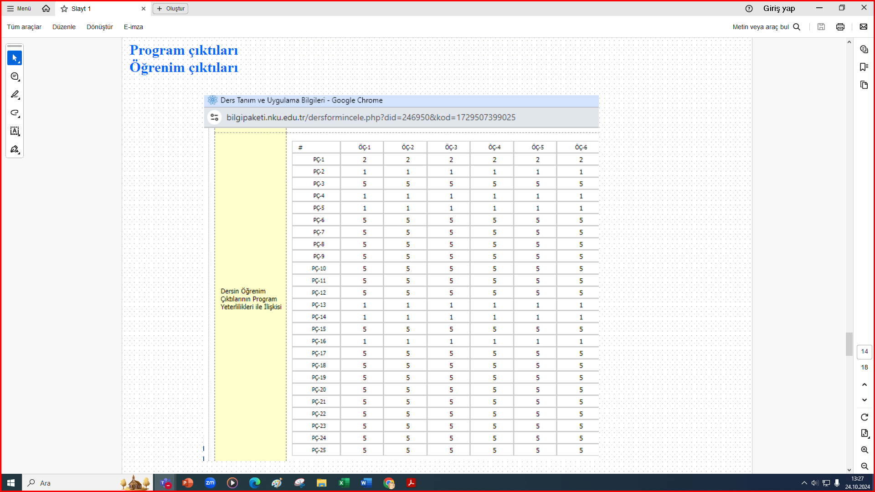Open the E-imza tab
Image resolution: width=875 pixels, height=492 pixels.
[134, 27]
